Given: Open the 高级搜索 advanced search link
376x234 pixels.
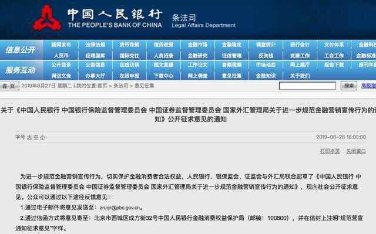Looking at the screenshot, I should tap(368, 86).
